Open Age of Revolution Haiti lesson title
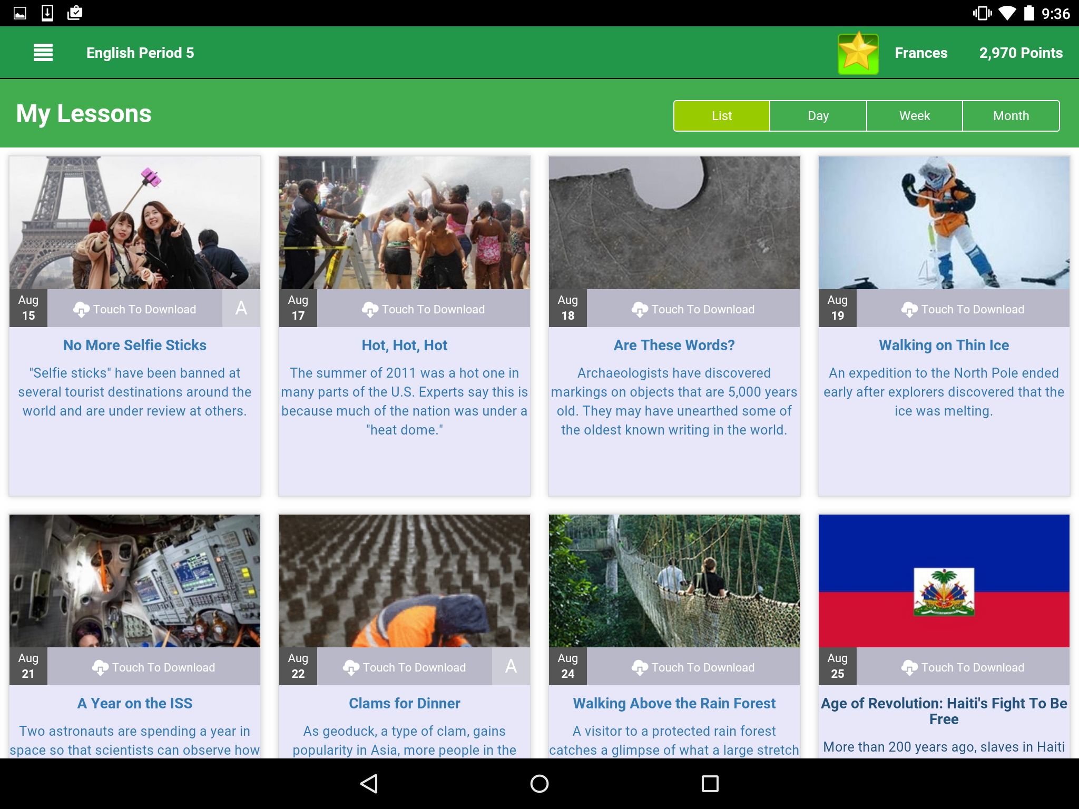Viewport: 1079px width, 809px height. coord(944,711)
